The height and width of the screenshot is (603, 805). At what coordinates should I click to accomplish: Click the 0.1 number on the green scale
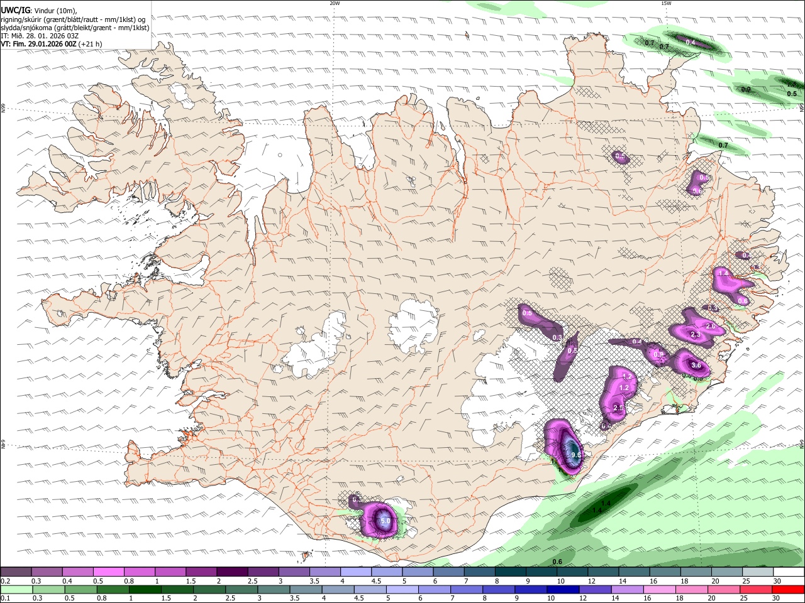tap(5, 599)
